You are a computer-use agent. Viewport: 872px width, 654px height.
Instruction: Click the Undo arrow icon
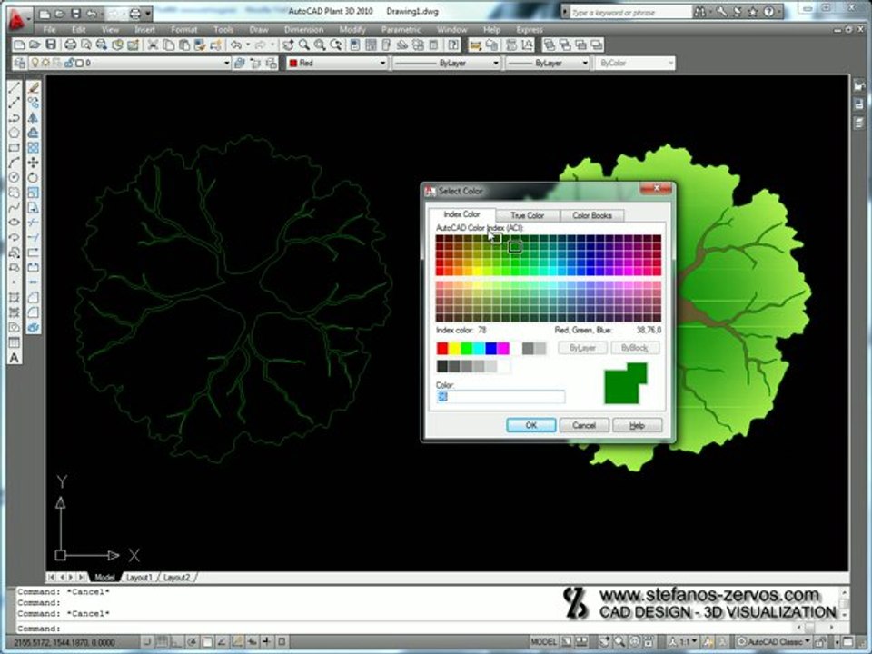pyautogui.click(x=236, y=45)
